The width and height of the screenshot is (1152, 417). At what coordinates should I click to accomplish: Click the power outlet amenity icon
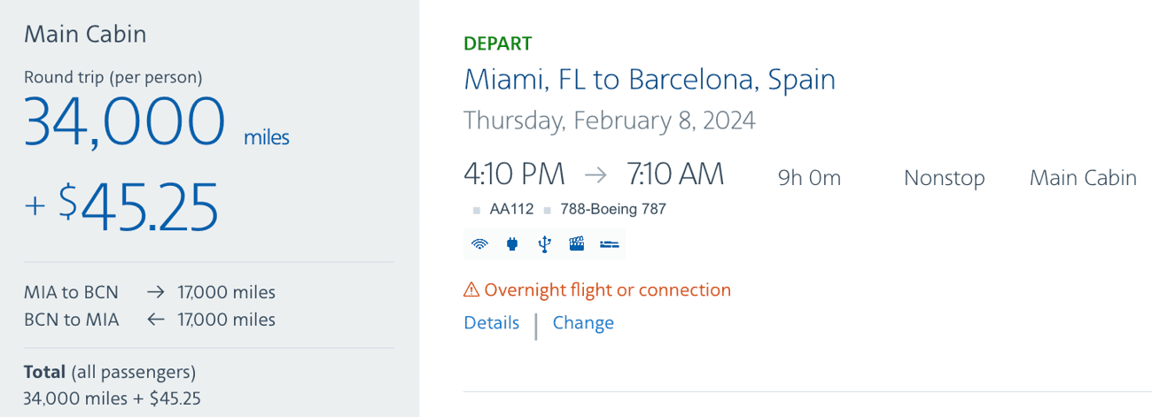pyautogui.click(x=511, y=244)
